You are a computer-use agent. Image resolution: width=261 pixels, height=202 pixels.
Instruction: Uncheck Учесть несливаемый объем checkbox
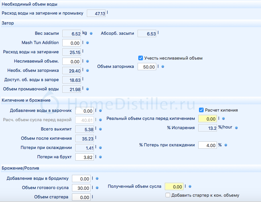[x=141, y=58]
